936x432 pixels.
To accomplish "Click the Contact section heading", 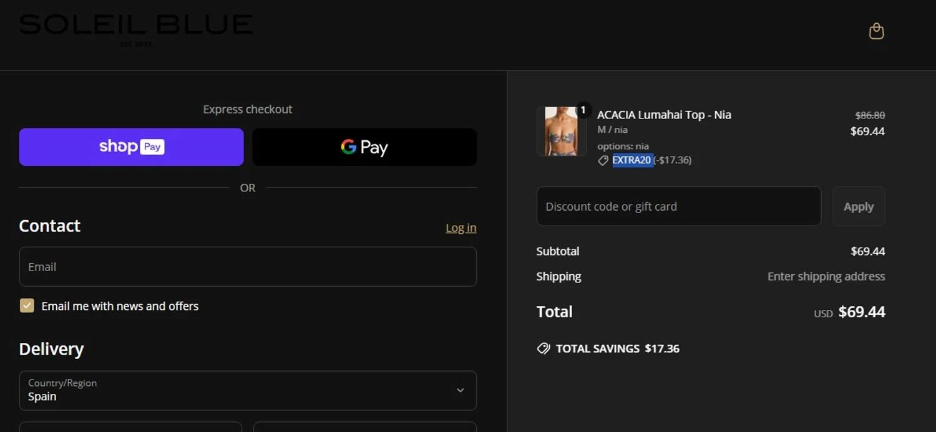I will [x=50, y=226].
